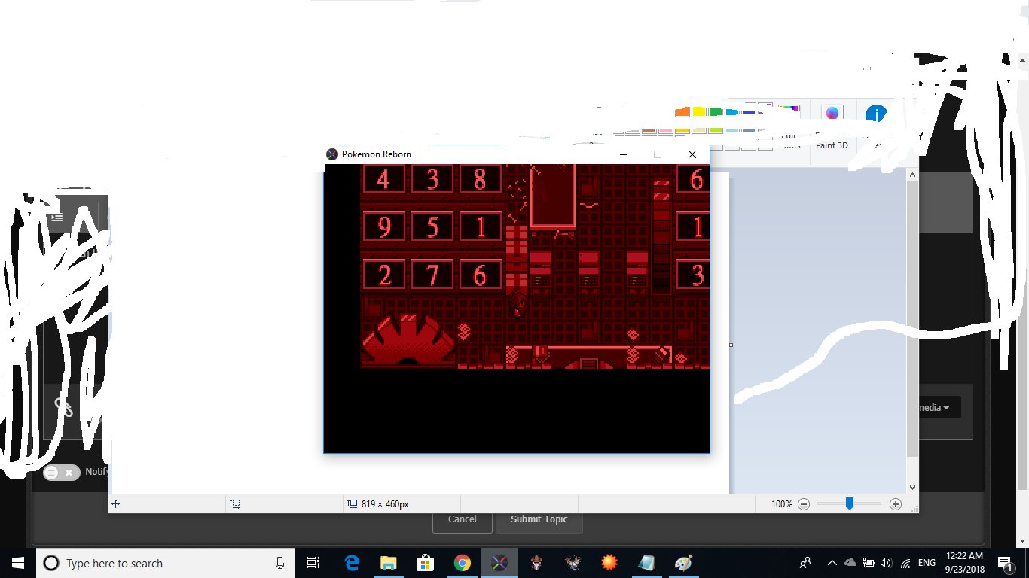Pick the yellow swatch in the Paint palette
The image size is (1029, 578).
point(698,112)
